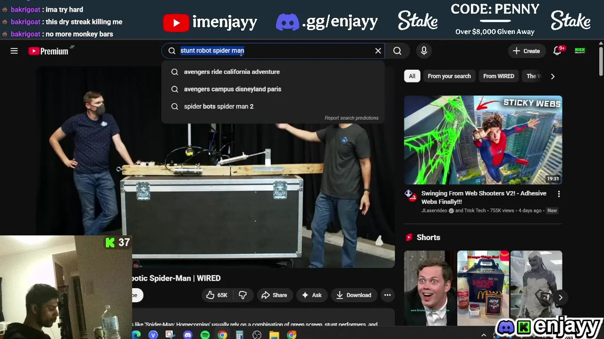This screenshot has height=339, width=604.
Task: Open the Stranger Things meal Short
Action: (x=483, y=288)
